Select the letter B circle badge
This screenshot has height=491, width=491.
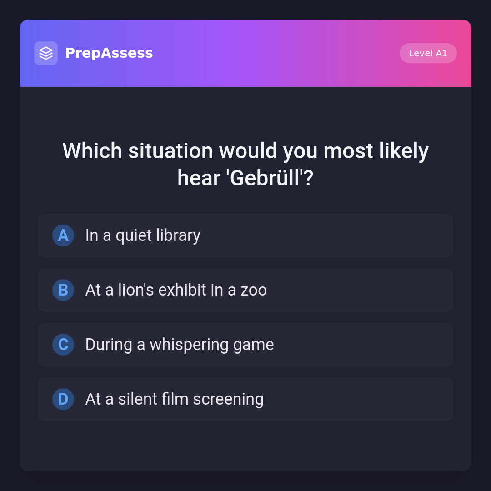pyautogui.click(x=63, y=290)
